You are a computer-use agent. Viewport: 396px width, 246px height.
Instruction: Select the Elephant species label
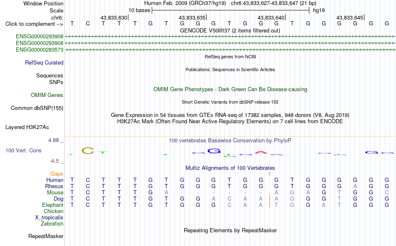(x=53, y=205)
